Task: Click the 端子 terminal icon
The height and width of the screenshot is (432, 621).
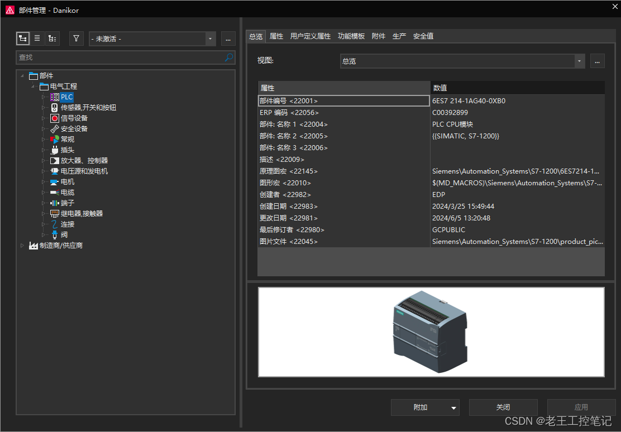Action: [55, 203]
